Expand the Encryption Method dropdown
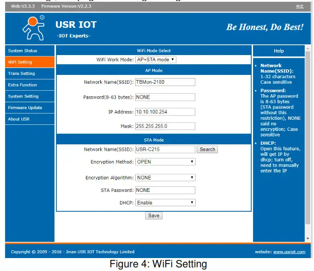Viewport: 314px width, 271px height. 165,162
